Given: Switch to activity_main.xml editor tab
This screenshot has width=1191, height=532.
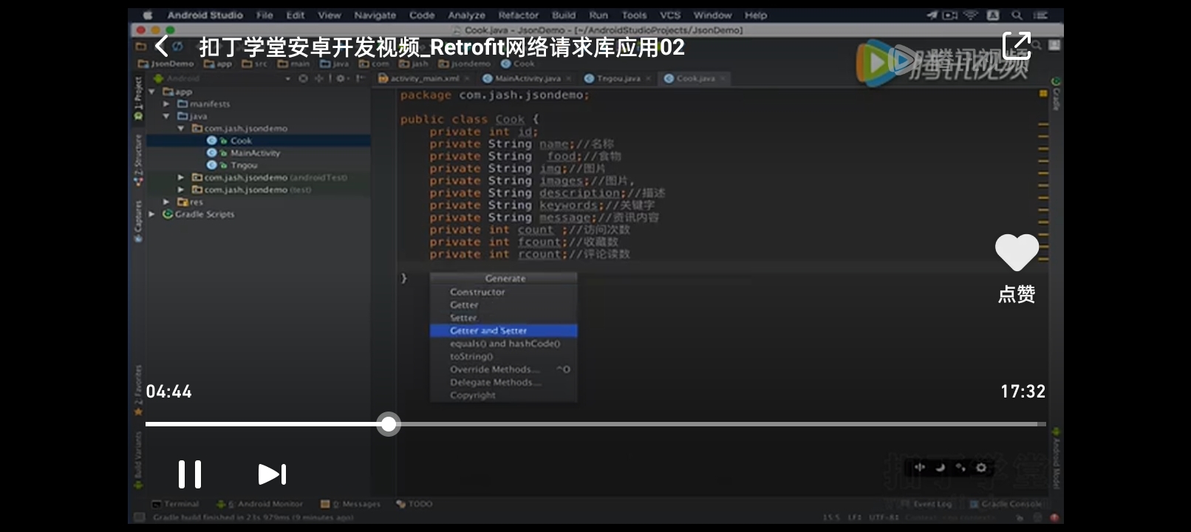Looking at the screenshot, I should [x=424, y=78].
